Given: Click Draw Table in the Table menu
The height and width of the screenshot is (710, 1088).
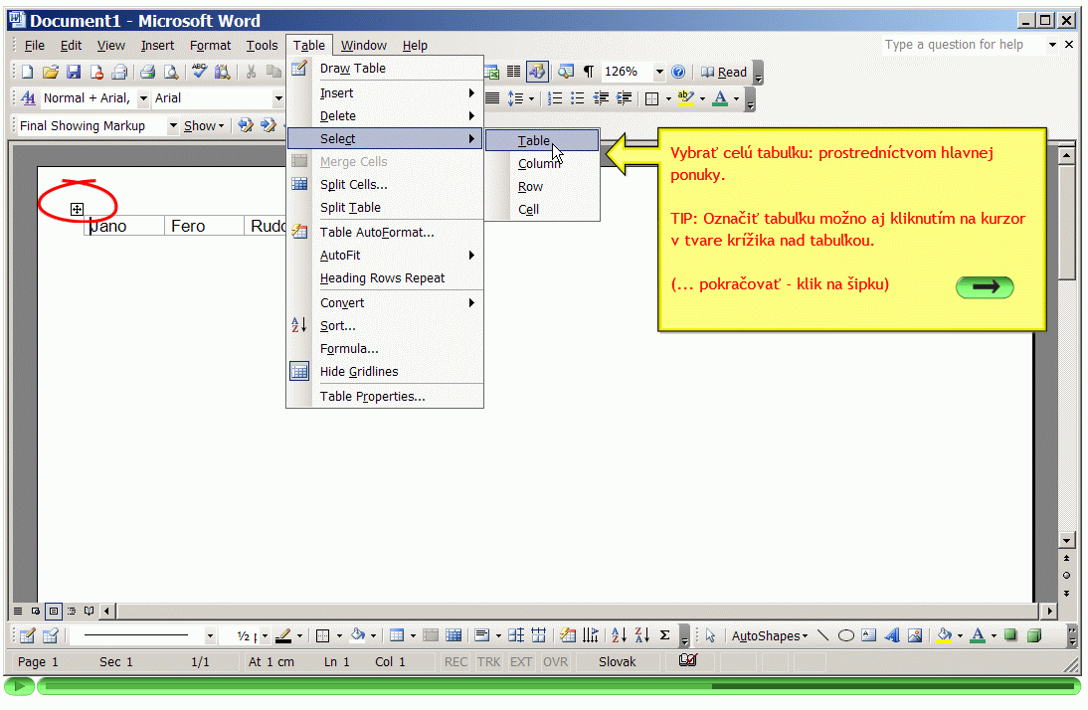Looking at the screenshot, I should 385,68.
